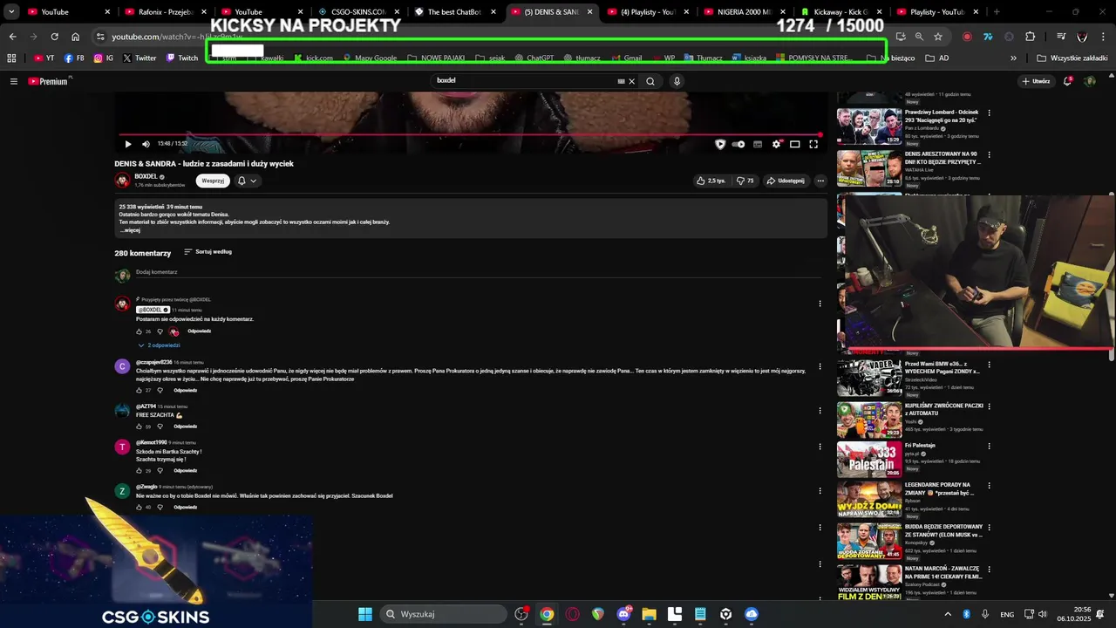Open player settings gear

point(776,144)
